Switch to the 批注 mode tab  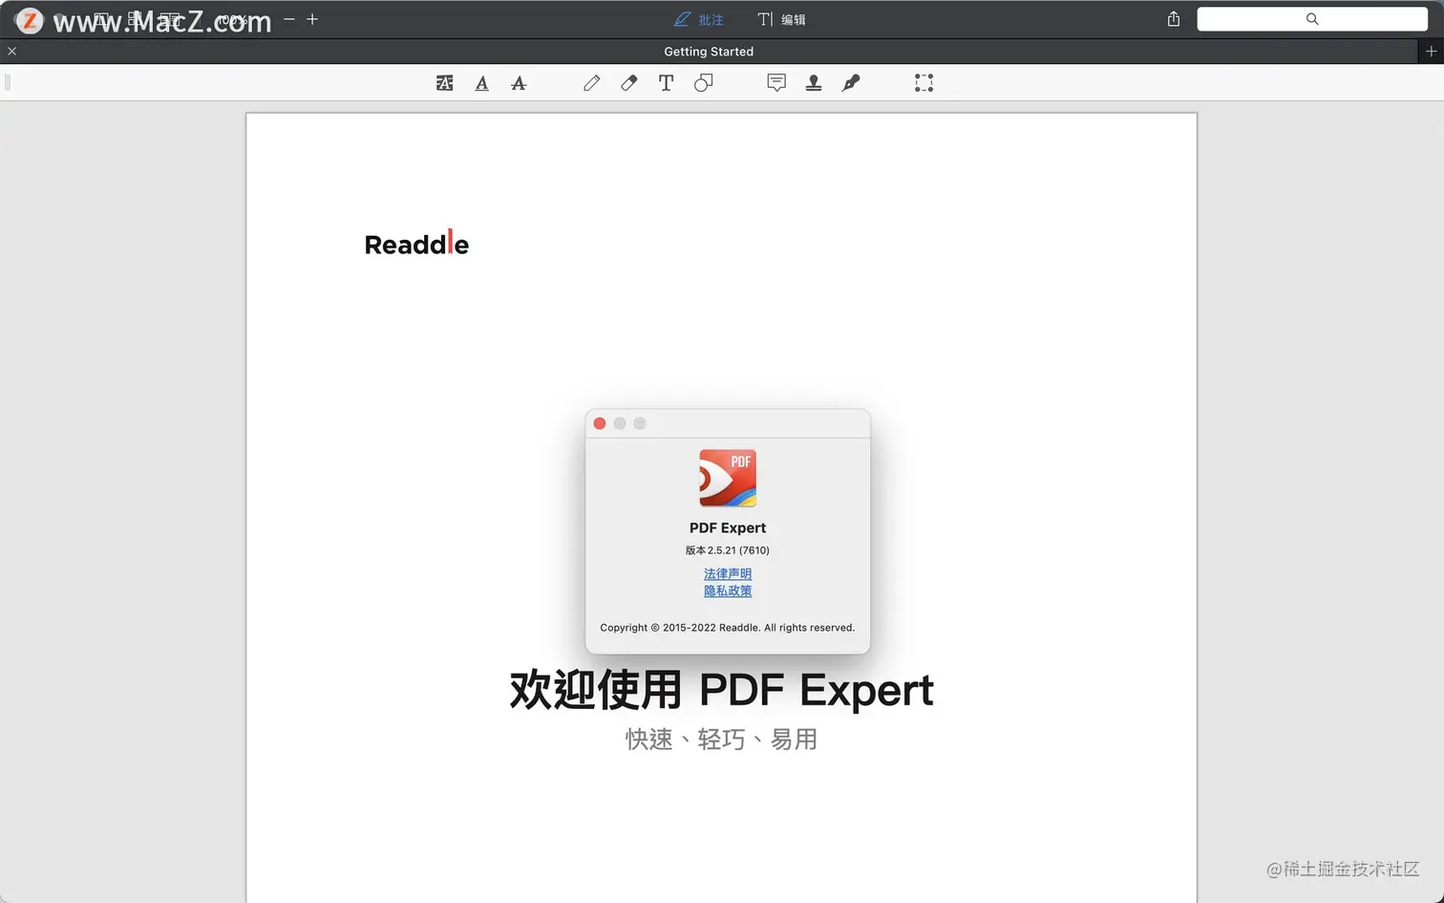pyautogui.click(x=698, y=18)
